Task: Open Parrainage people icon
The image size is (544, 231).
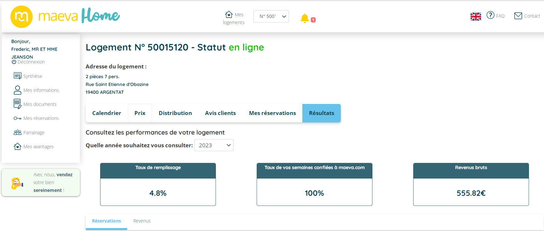Action: (x=17, y=132)
